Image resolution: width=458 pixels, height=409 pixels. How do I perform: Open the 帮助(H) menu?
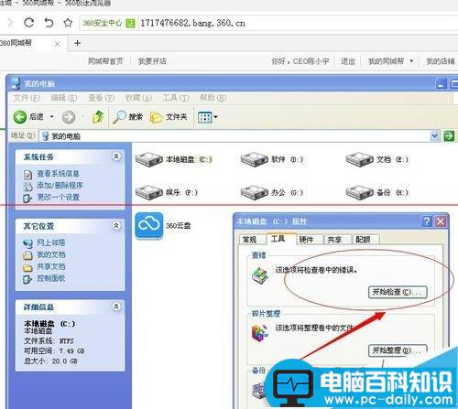pos(213,98)
